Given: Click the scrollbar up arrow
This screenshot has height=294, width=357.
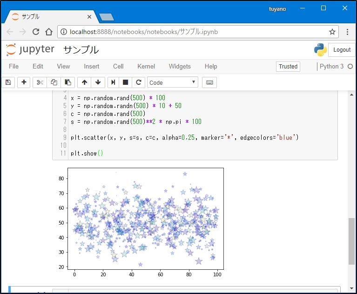Looking at the screenshot, I should (x=351, y=95).
